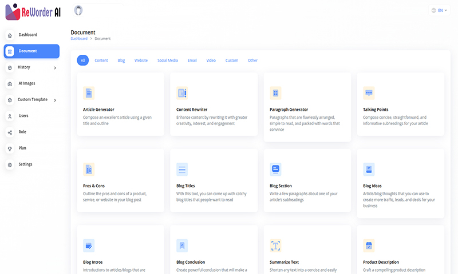This screenshot has width=458, height=274.
Task: Open the user avatar profile icon
Action: click(78, 10)
